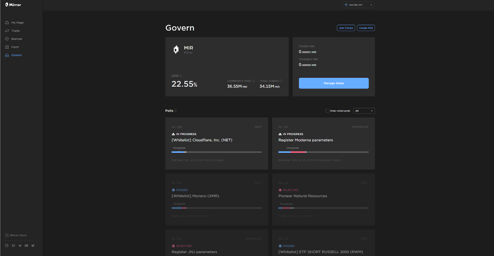Open the ETF SHORT RUSSELL 2000 (RWM) poll
Viewport: 494px width, 256px height.
pyautogui.click(x=321, y=252)
